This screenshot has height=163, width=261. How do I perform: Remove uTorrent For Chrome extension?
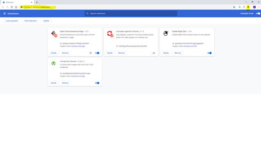65,83
